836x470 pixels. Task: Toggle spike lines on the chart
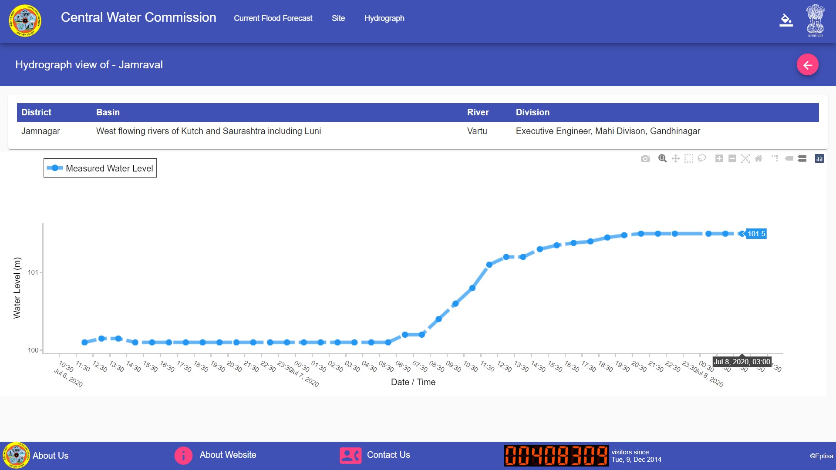point(775,159)
